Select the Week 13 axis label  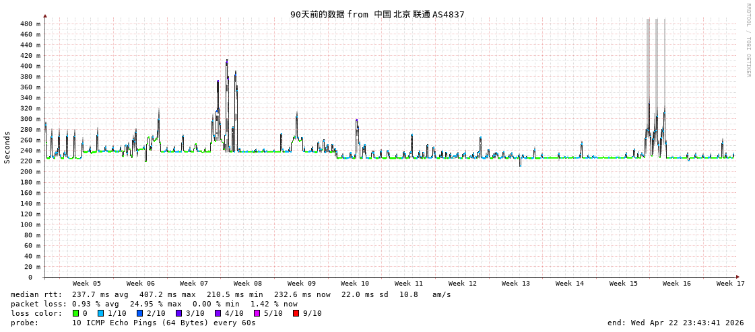coord(516,284)
